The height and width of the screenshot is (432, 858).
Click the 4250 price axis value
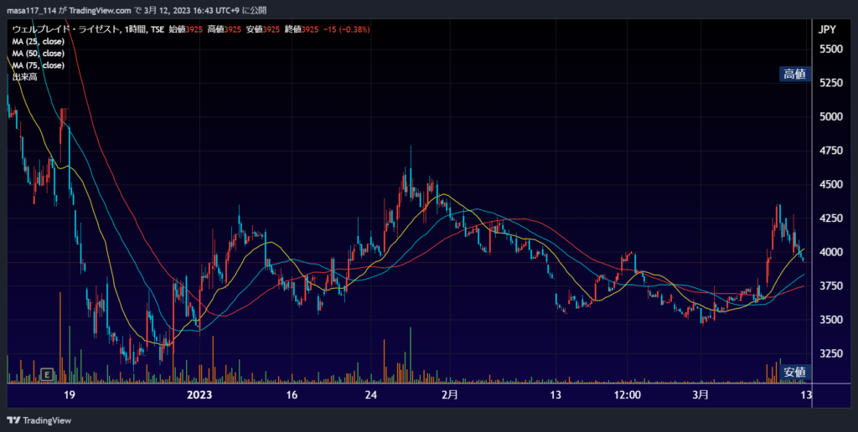tap(832, 219)
